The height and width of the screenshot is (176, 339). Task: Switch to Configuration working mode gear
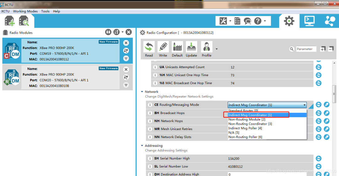click(x=289, y=21)
